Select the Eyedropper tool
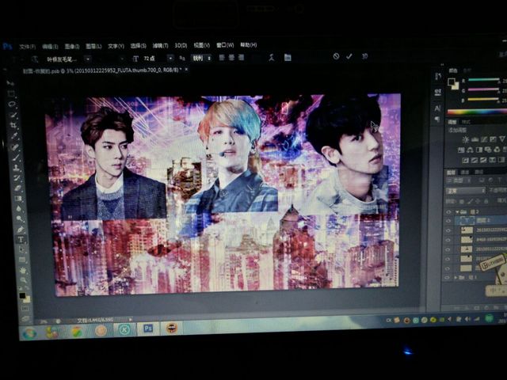Image resolution: width=507 pixels, height=380 pixels. click(x=14, y=135)
